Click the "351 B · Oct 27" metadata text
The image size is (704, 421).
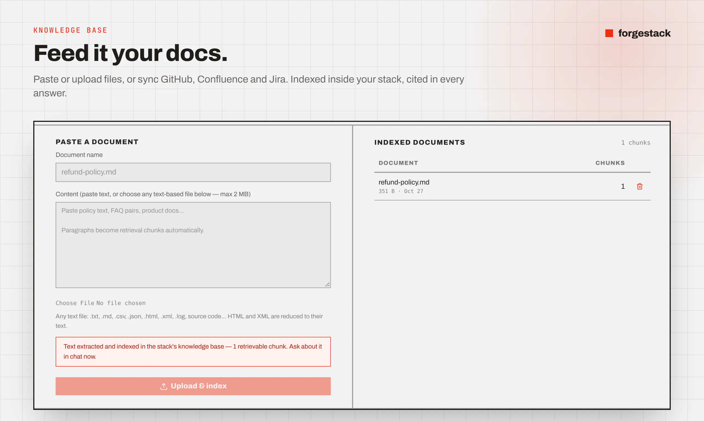pos(401,191)
